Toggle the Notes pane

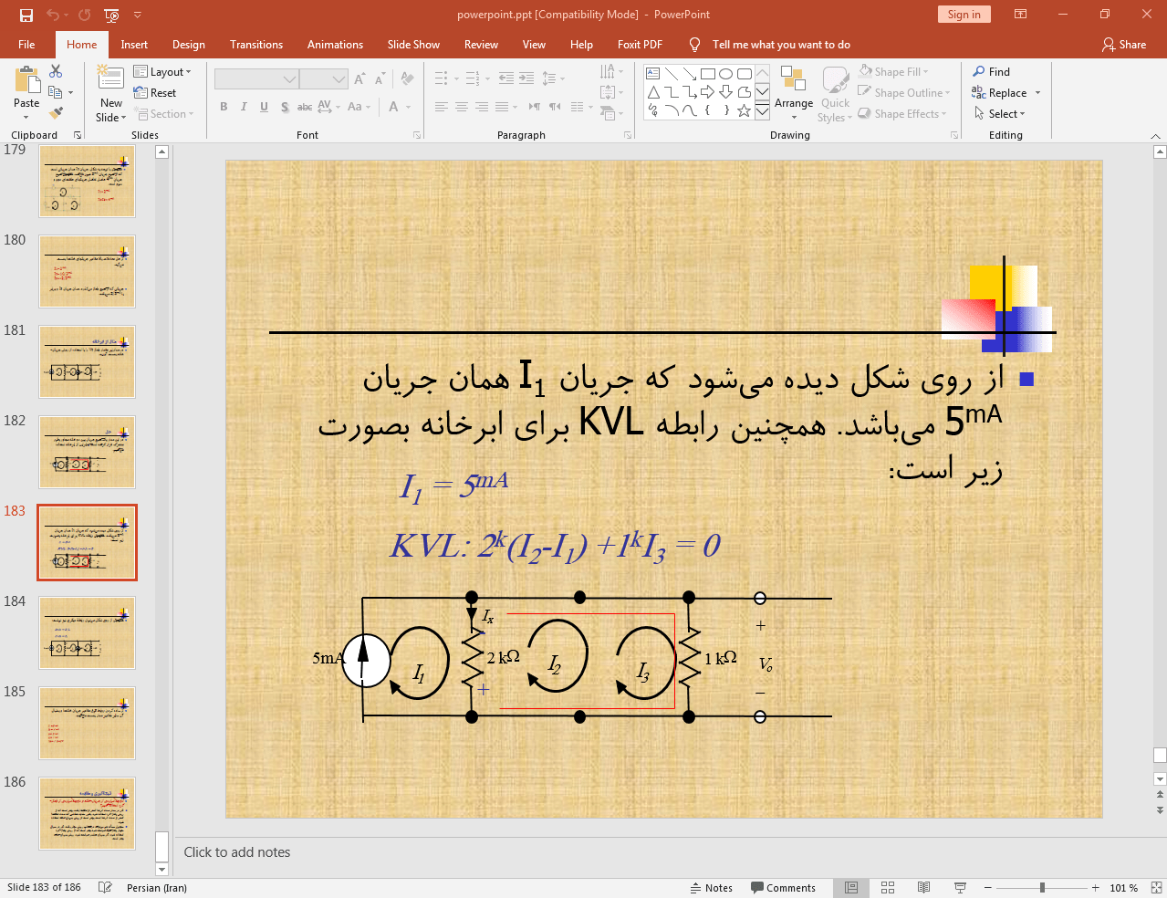pos(712,888)
